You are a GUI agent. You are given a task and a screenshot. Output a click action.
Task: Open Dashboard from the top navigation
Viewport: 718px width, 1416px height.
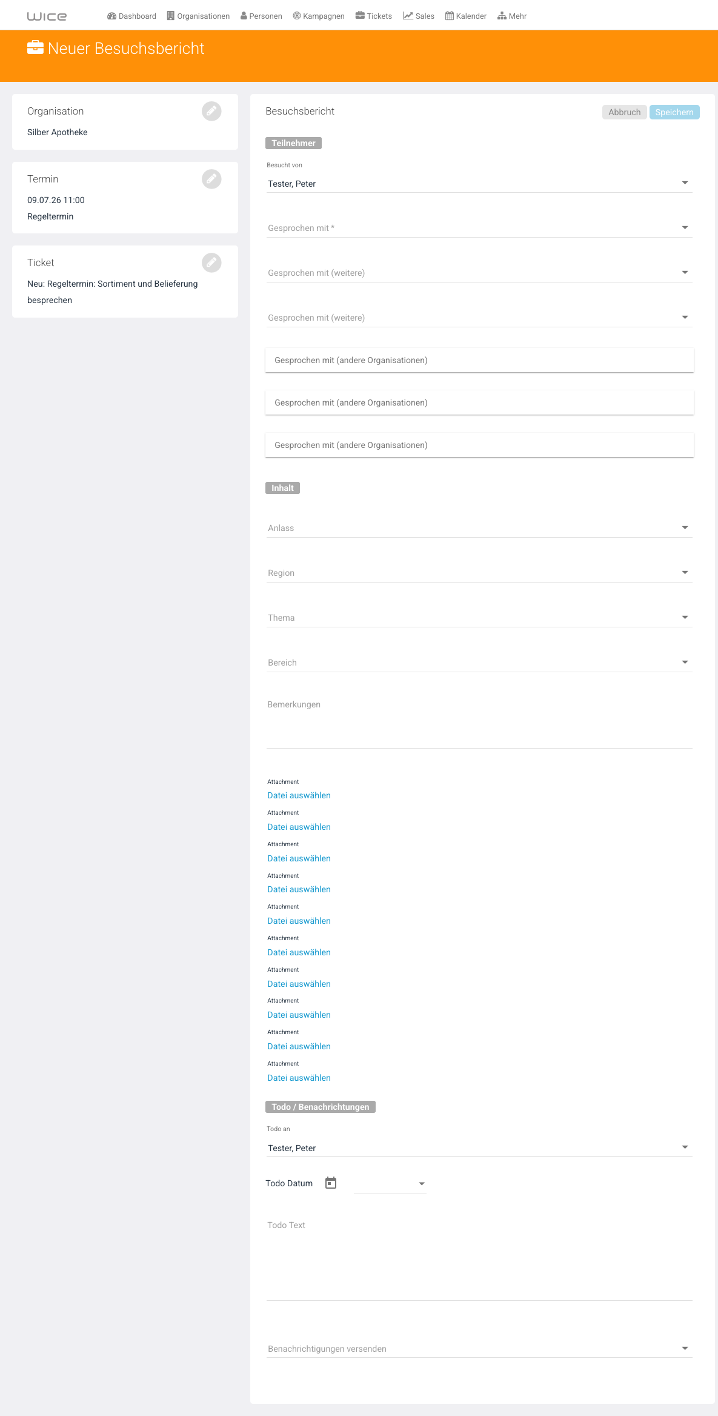click(131, 16)
